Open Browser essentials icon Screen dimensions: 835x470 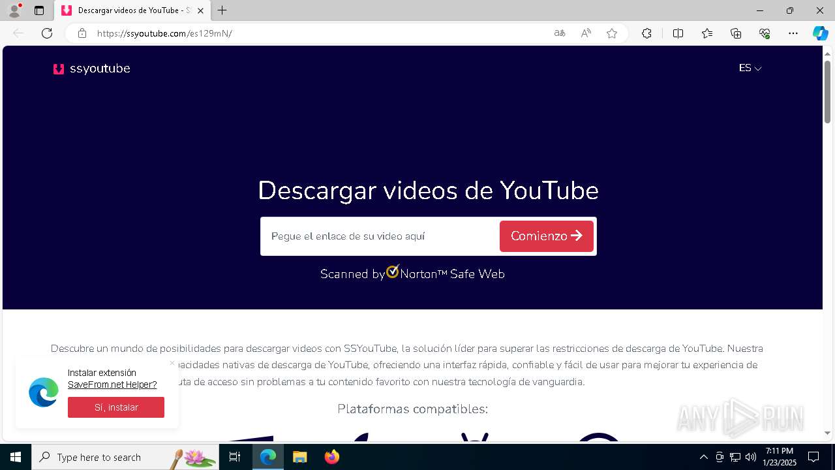click(x=765, y=33)
